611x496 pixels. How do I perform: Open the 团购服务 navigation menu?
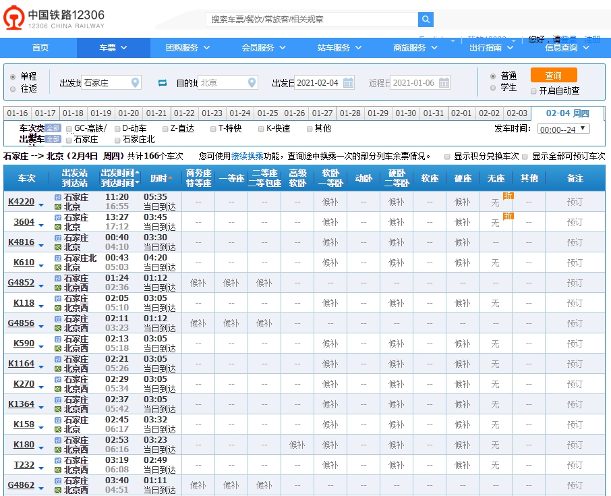[187, 48]
